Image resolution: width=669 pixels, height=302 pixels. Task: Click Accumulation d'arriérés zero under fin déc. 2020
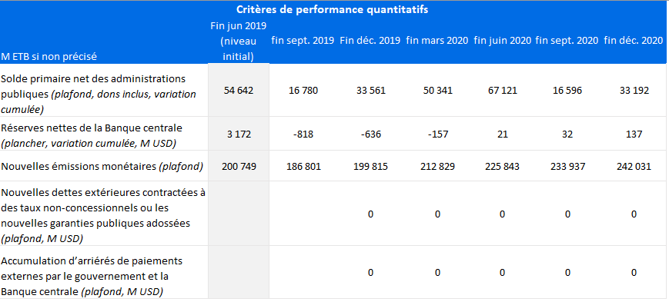(634, 272)
